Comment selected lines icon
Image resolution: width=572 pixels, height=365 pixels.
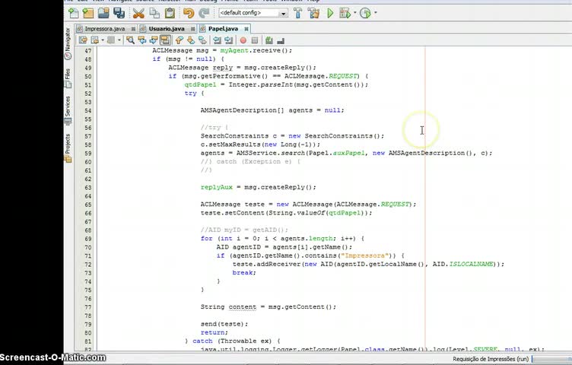tap(269, 40)
